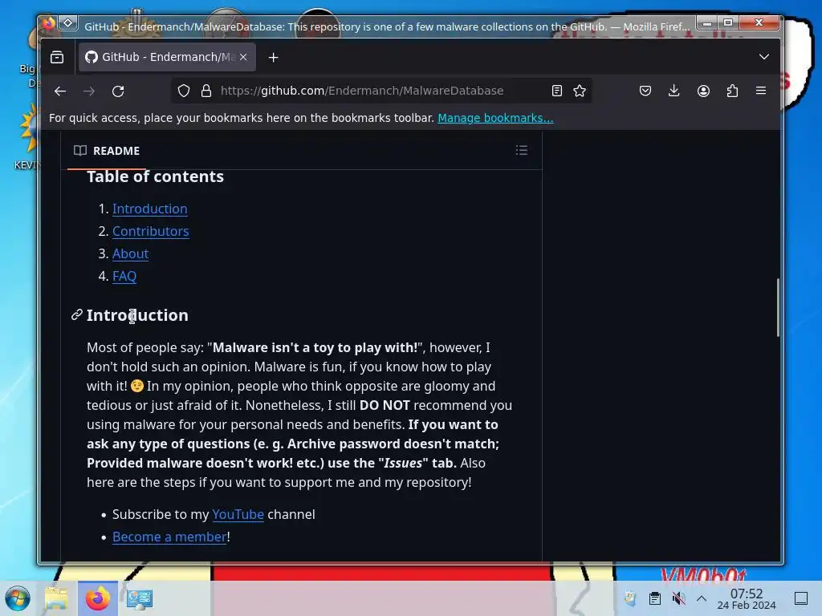
Task: Visit the YouTube channel link
Action: 238,514
